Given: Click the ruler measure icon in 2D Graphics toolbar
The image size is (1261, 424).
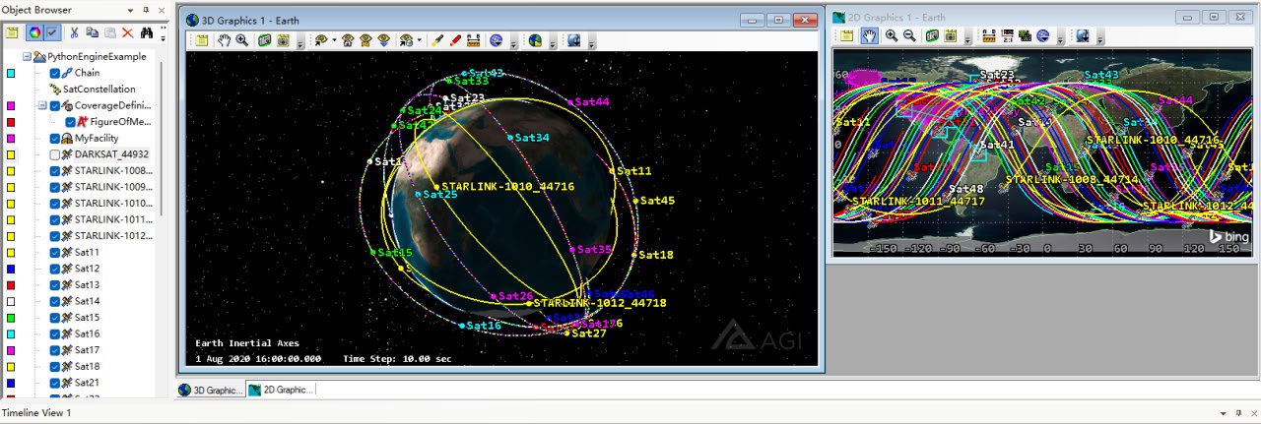Looking at the screenshot, I should (x=989, y=35).
